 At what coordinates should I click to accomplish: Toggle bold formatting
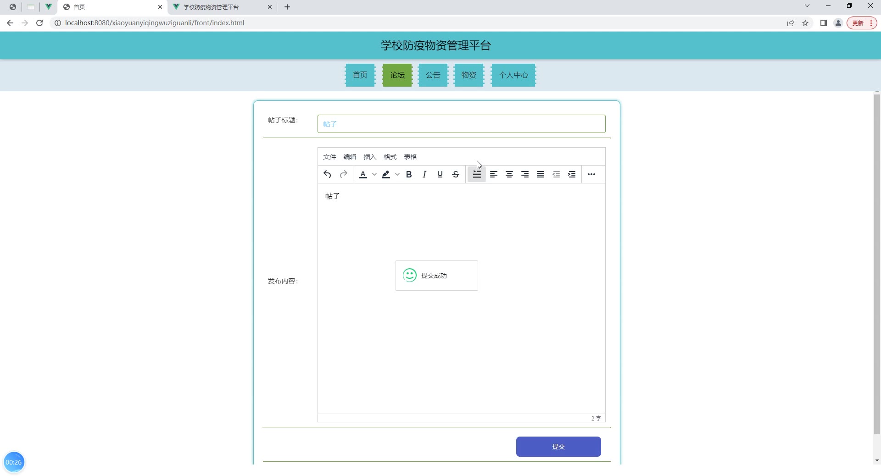pos(409,174)
